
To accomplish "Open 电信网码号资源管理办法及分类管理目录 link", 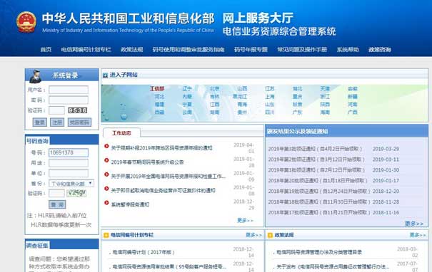I will click(x=319, y=252).
